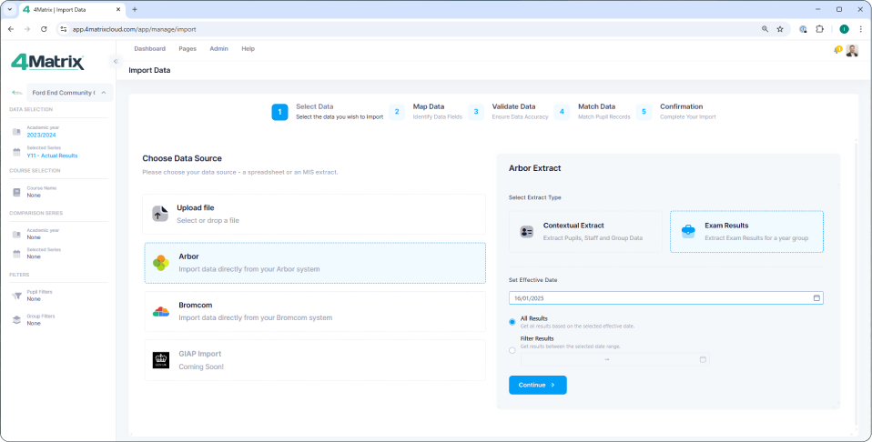
Task: Click the Contextual Extract ID card icon
Action: 526,231
